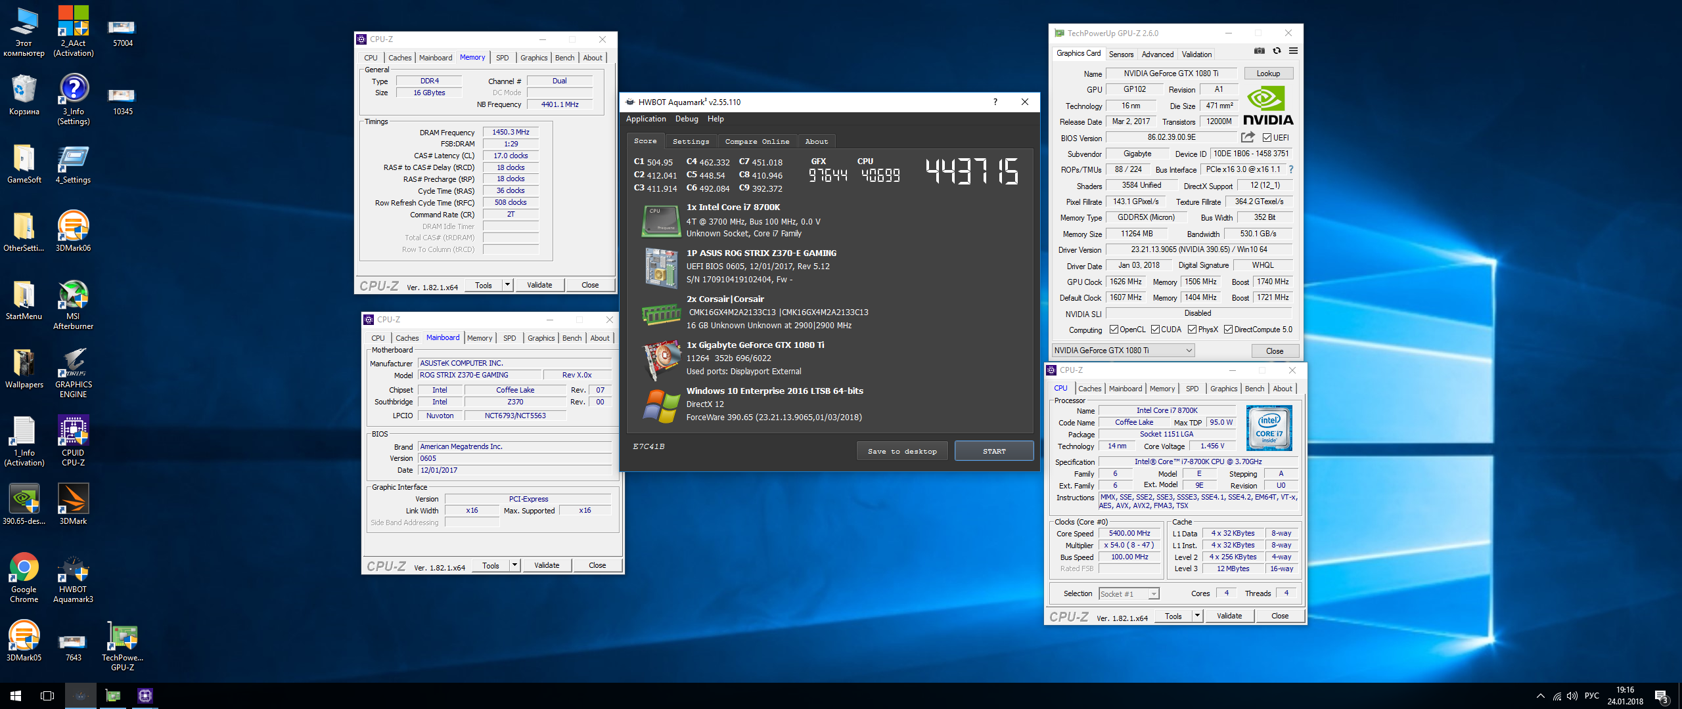Click the CPU-Z taskbar icon
Image resolution: width=1682 pixels, height=709 pixels.
[x=145, y=696]
